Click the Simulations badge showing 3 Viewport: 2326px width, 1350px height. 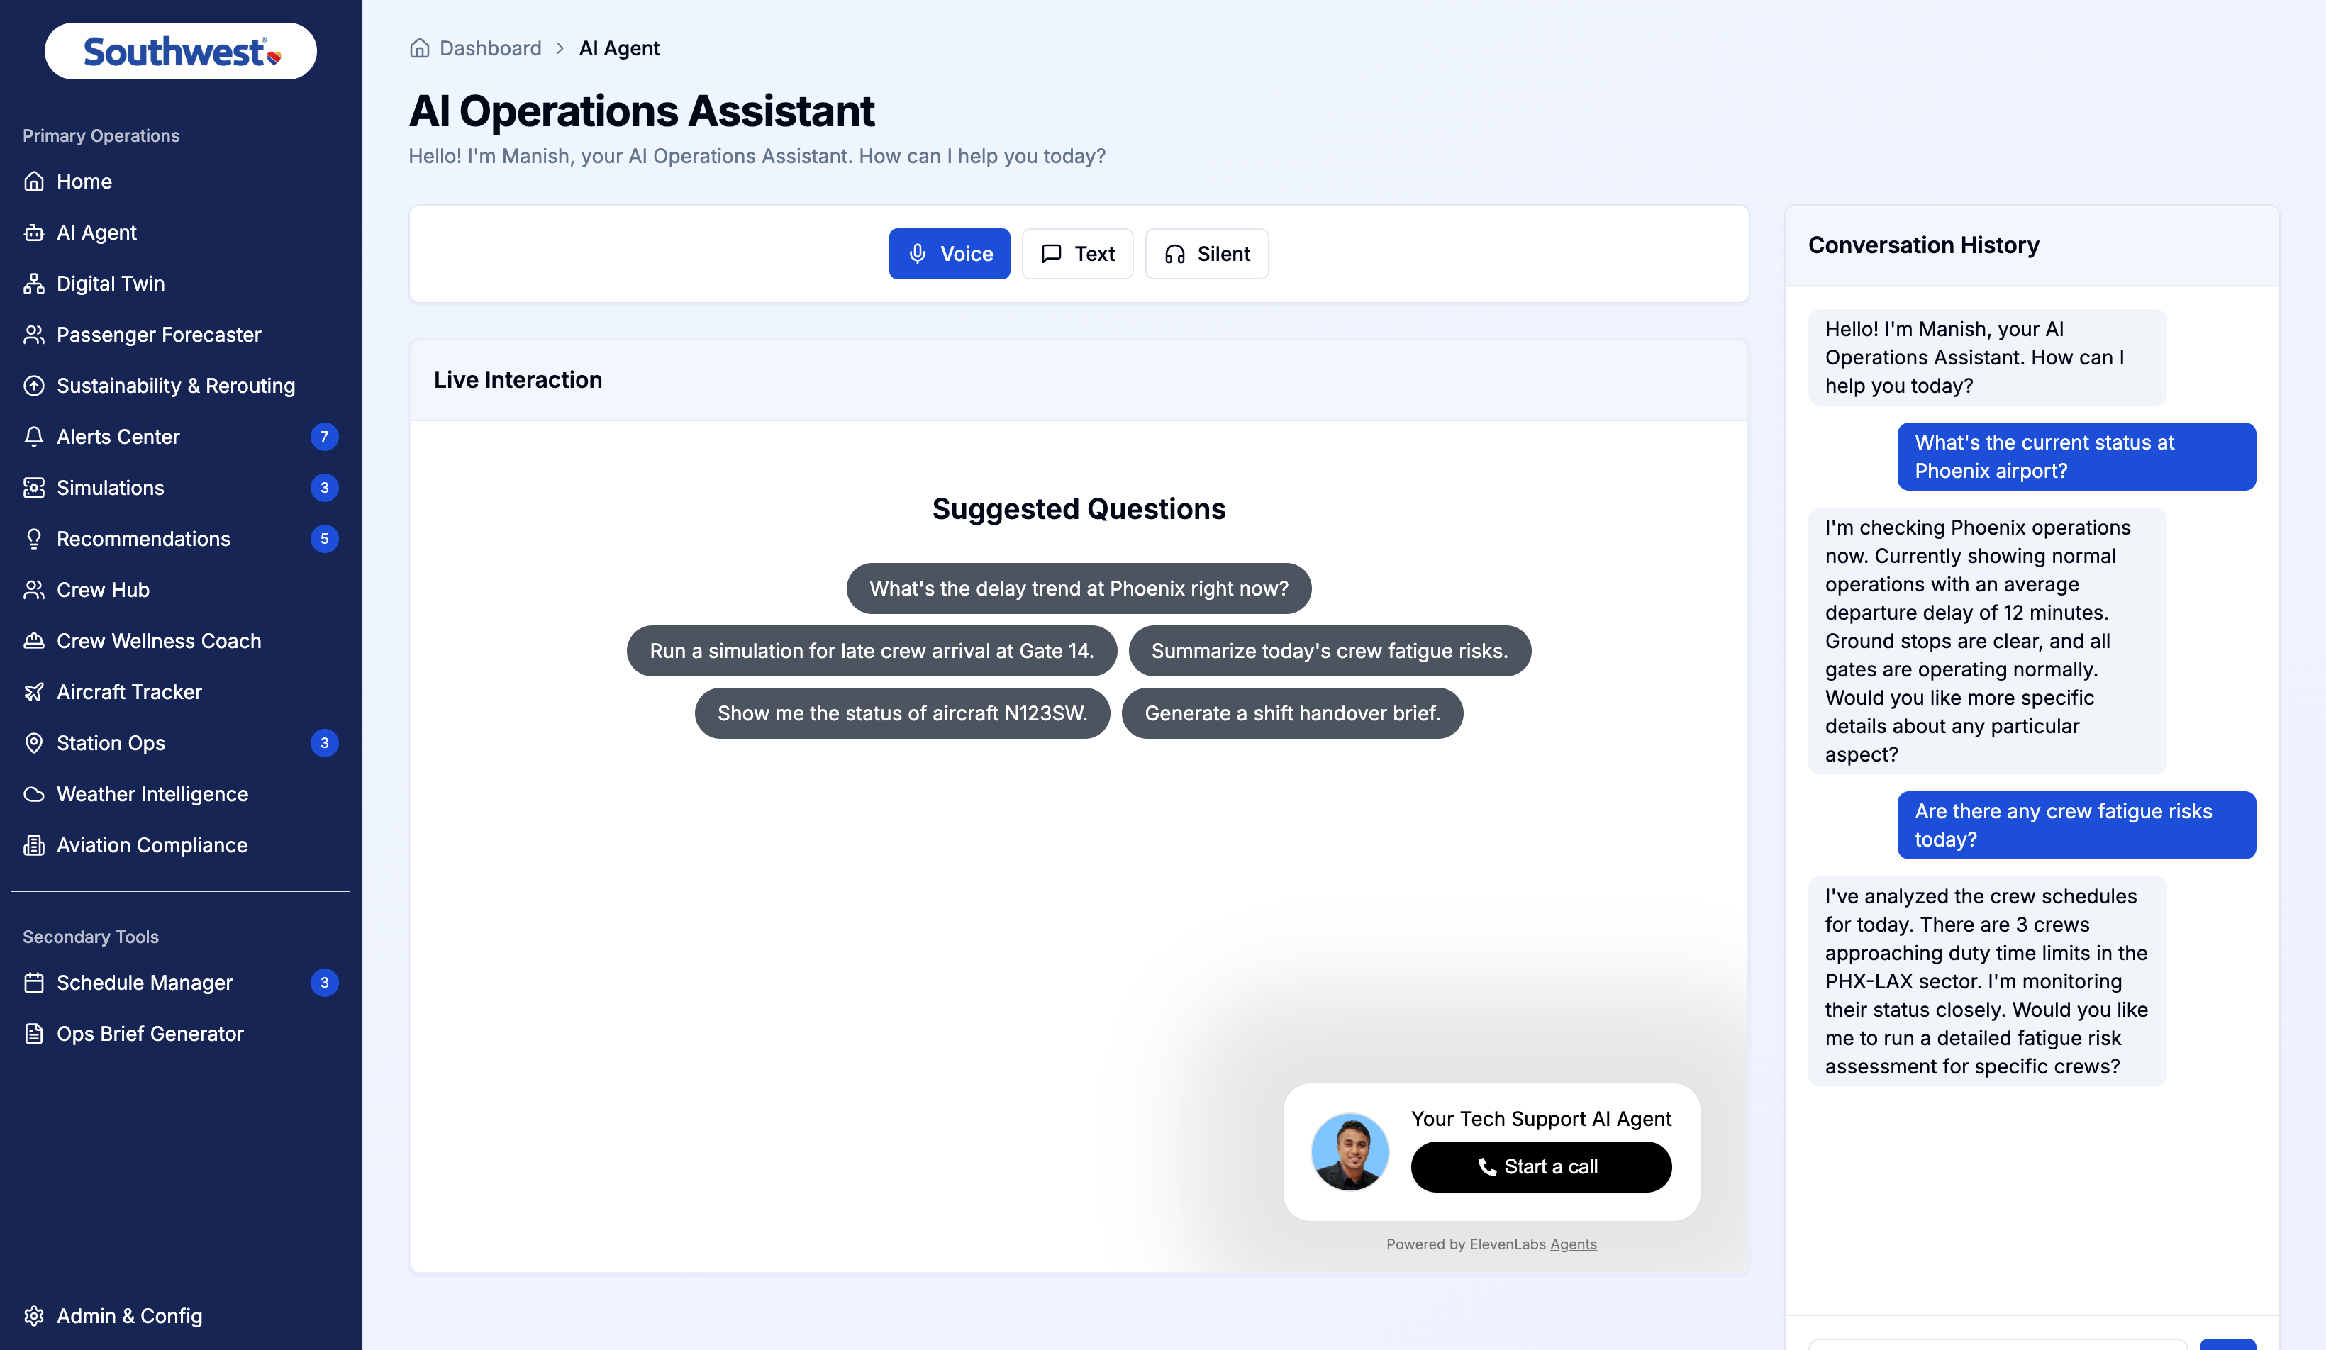[x=324, y=488]
